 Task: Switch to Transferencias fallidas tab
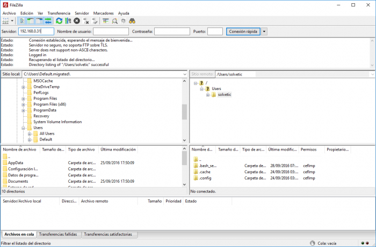pos(58,234)
